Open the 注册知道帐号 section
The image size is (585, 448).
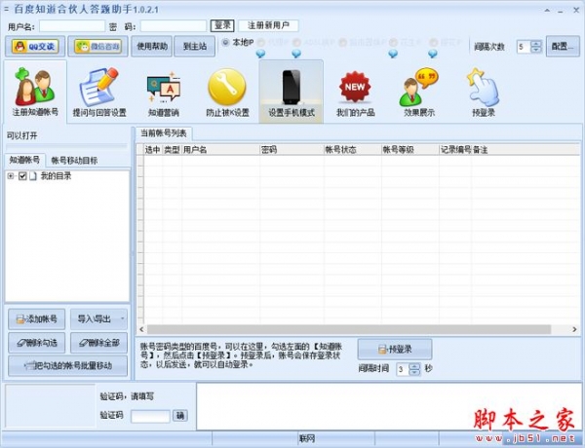coord(35,92)
